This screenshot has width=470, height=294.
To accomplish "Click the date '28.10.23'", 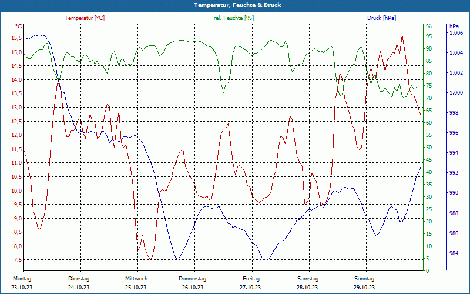I will pyautogui.click(x=307, y=288).
